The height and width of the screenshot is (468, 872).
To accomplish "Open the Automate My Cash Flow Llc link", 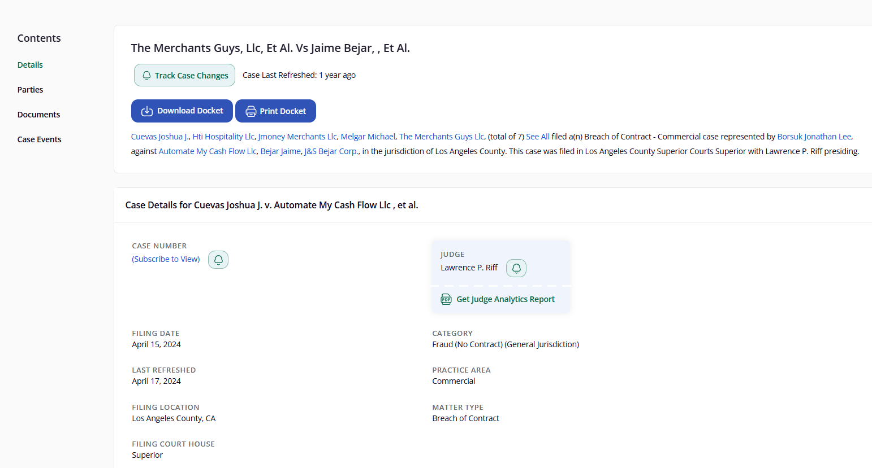I will click(x=208, y=151).
